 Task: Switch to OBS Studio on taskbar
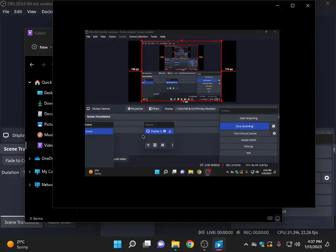(204, 244)
